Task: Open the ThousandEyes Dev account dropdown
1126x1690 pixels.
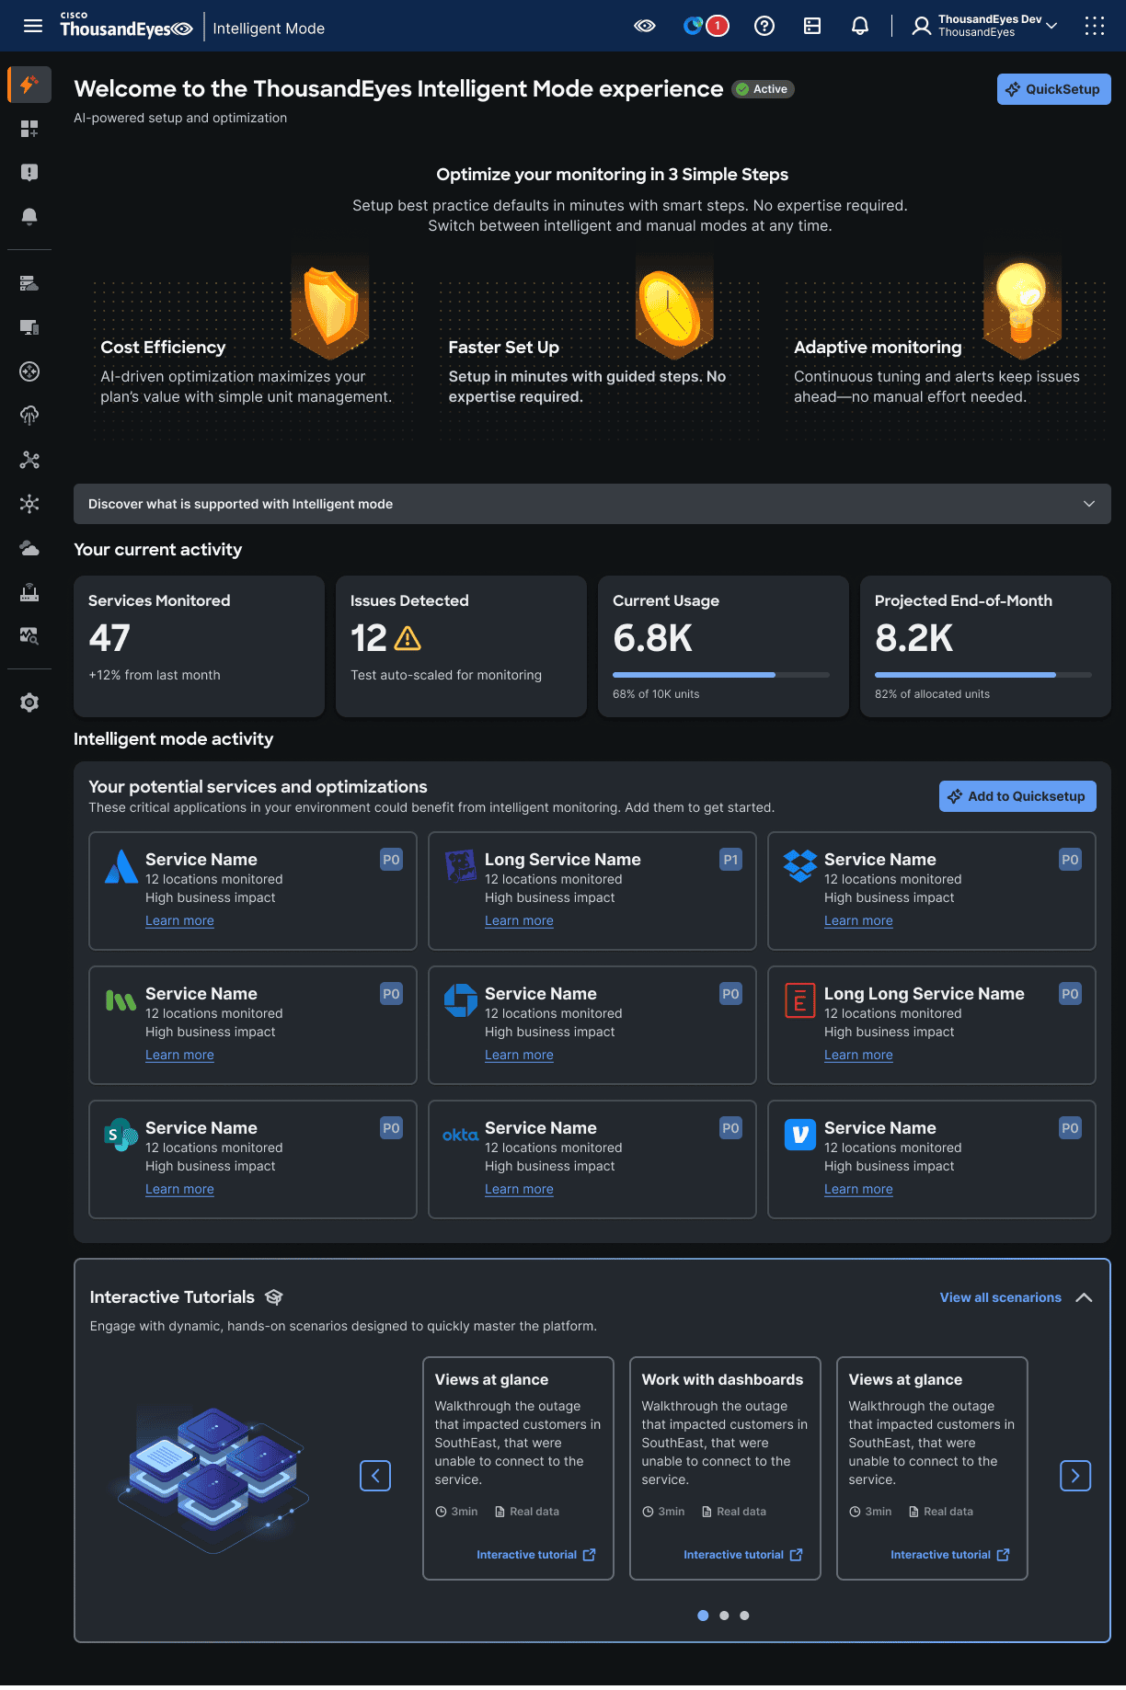Action: pos(985,26)
